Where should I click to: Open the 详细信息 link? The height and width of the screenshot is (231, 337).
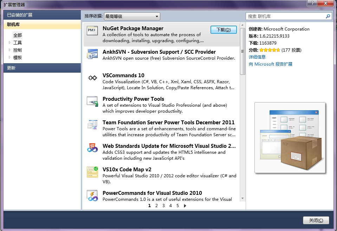coord(257,57)
